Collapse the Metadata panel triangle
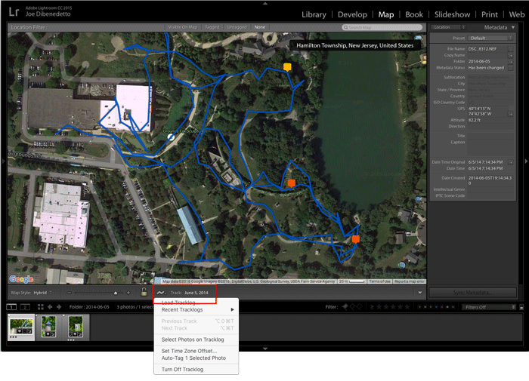 (x=513, y=27)
